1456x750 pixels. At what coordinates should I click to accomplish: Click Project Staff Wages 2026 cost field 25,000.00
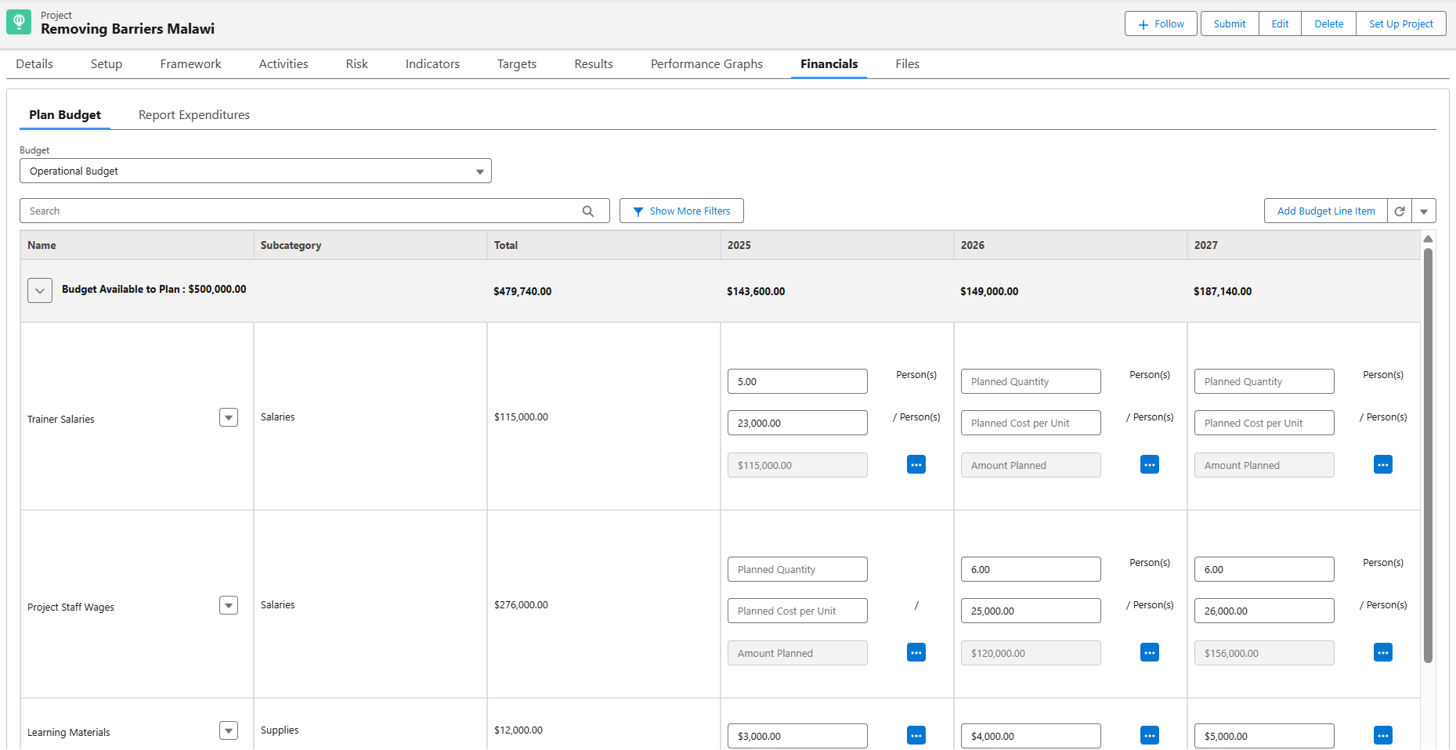tap(1031, 611)
